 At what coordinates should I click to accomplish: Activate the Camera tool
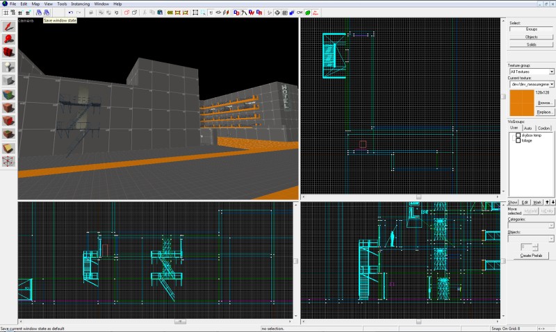[8, 52]
